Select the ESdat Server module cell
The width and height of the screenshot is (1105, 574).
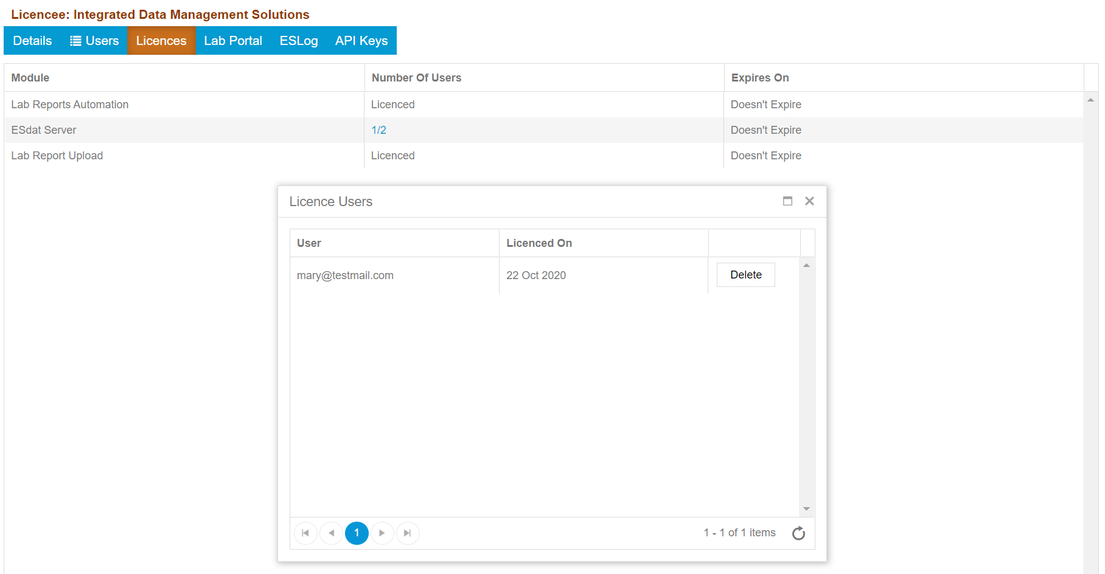point(184,130)
